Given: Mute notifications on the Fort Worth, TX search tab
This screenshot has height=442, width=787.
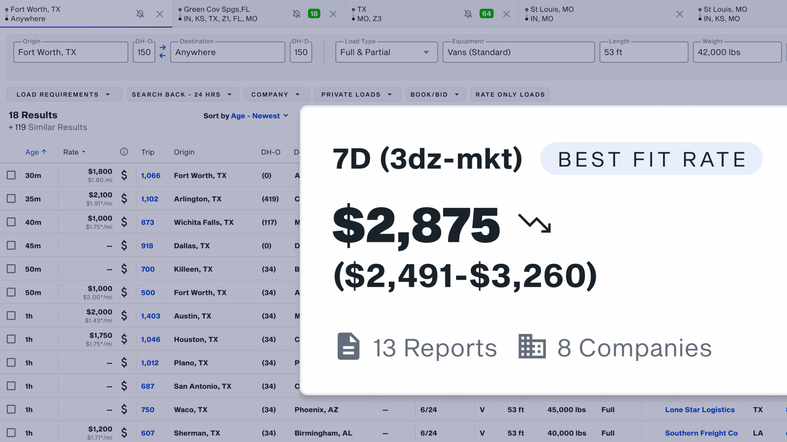Looking at the screenshot, I should pyautogui.click(x=140, y=14).
